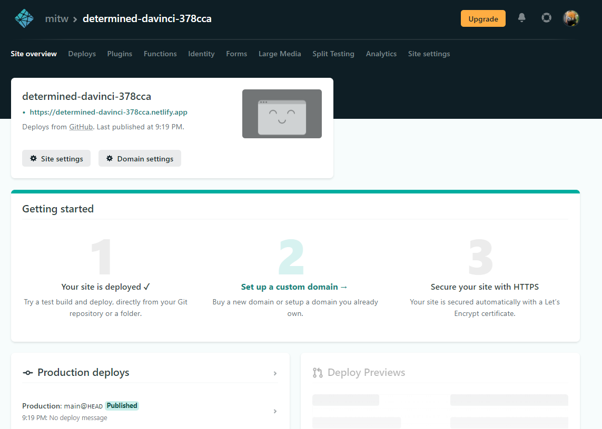This screenshot has height=429, width=602.
Task: Open the Functions tab
Action: point(160,54)
